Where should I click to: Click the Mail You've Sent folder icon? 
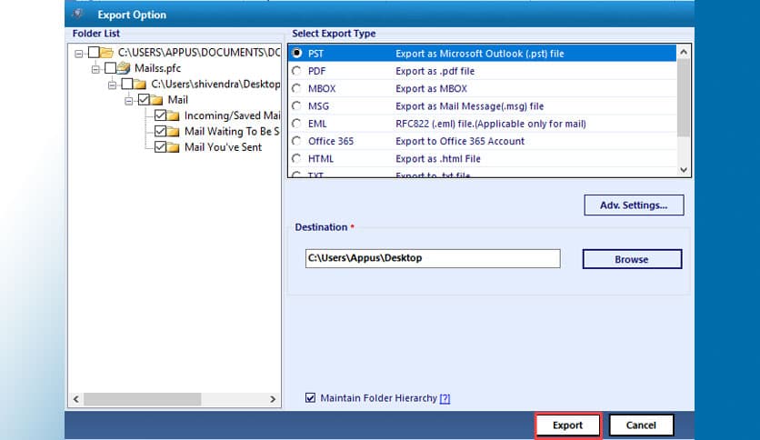[x=173, y=147]
